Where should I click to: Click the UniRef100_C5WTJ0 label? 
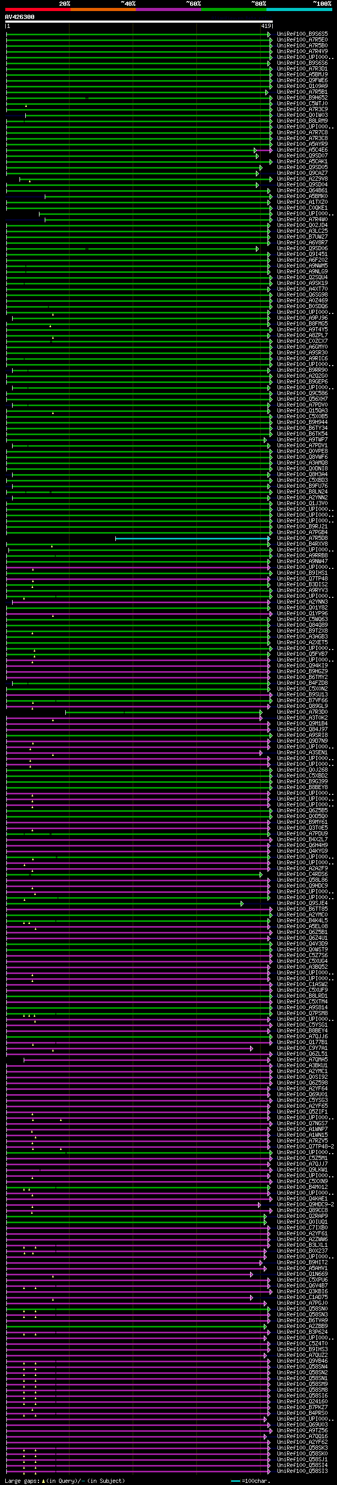pos(302,103)
